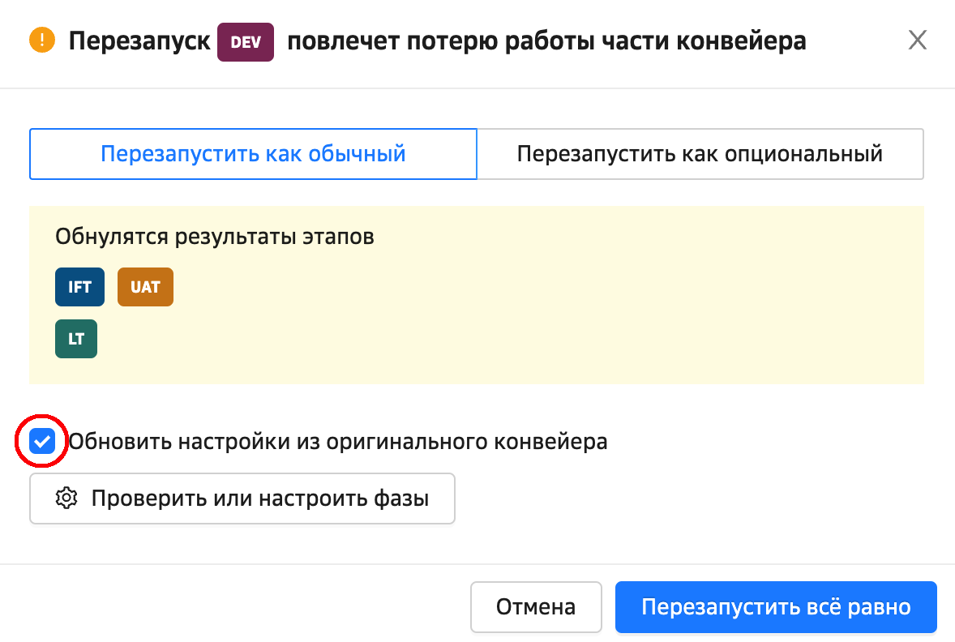
Task: Select the 'Перезапустить как обычный' tab
Action: [x=253, y=153]
